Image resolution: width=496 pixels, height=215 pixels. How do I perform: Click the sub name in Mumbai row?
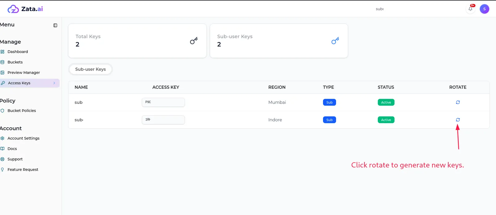pyautogui.click(x=78, y=102)
